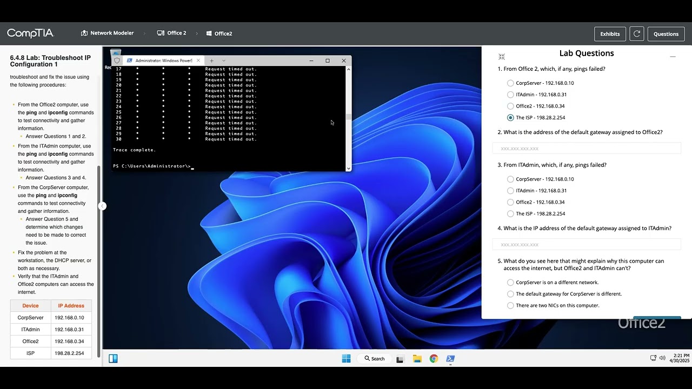692x389 pixels.
Task: Choose 'There are two NICs on this computer'
Action: tap(510, 305)
